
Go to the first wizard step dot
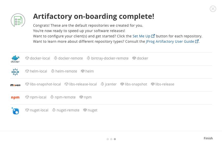point(108,139)
